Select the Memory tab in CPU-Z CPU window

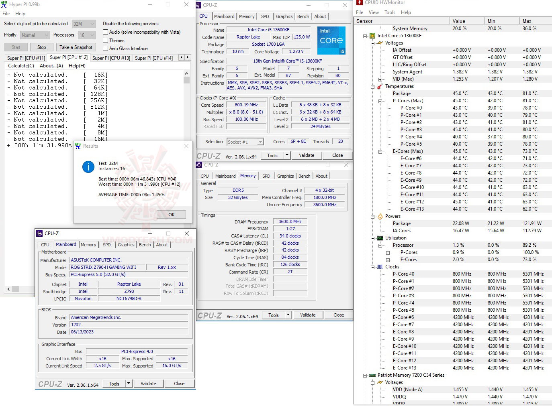247,16
